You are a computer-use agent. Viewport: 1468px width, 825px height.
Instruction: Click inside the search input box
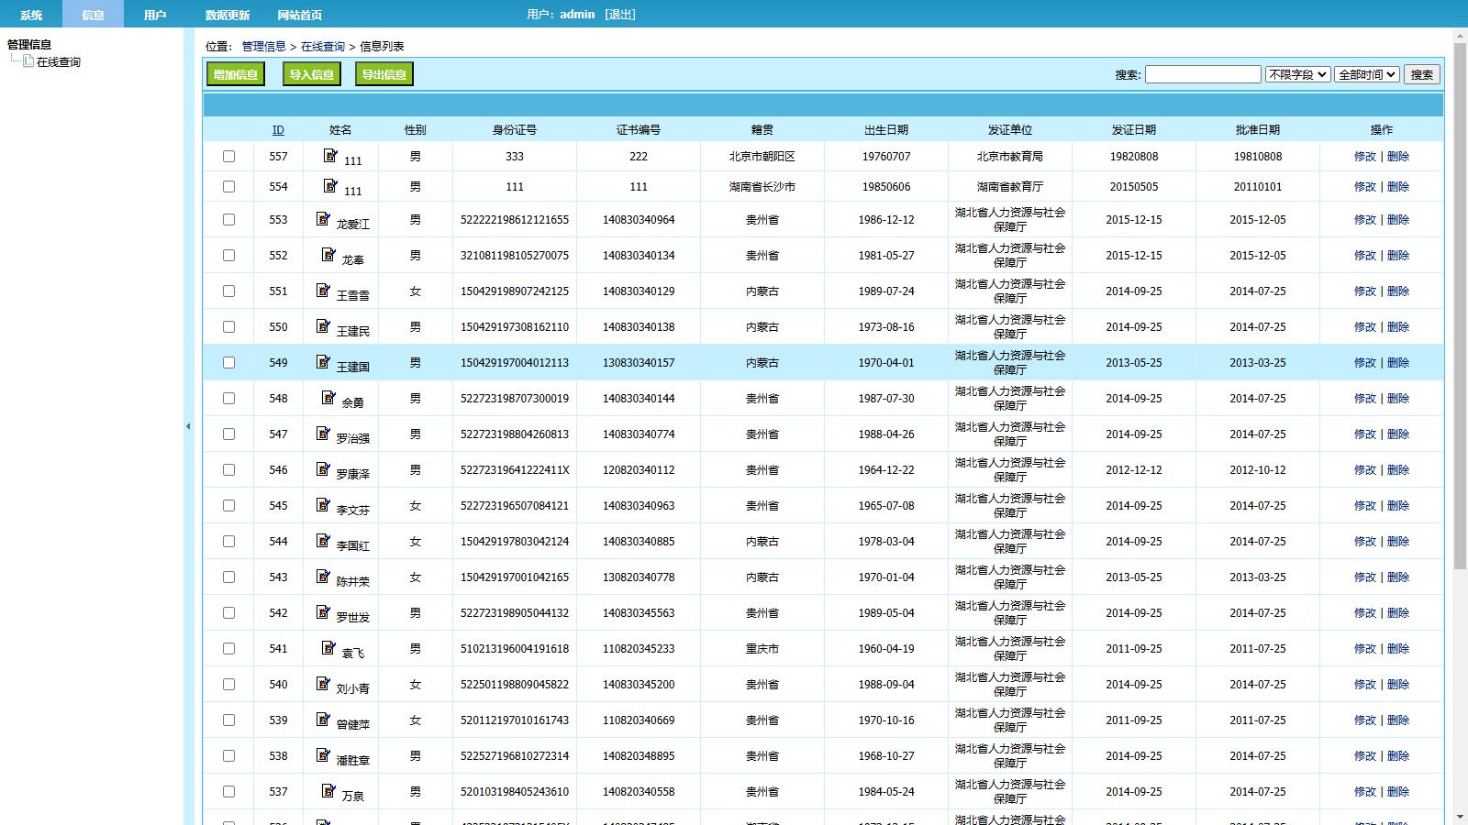point(1203,74)
